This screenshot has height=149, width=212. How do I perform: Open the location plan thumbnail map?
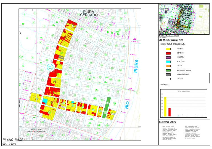184,19
